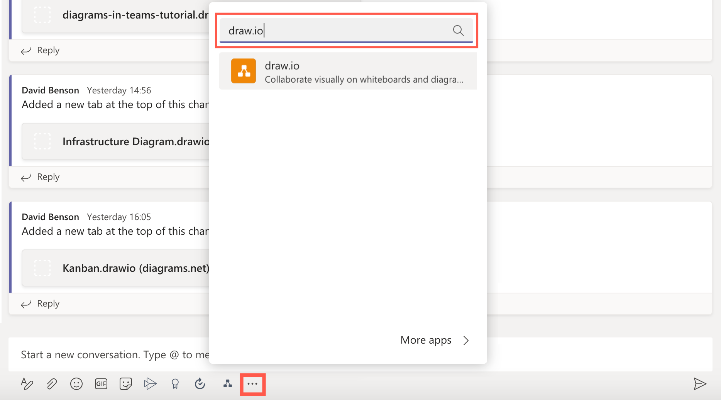Open the sticker picker
This screenshot has height=400, width=721.
(x=125, y=384)
